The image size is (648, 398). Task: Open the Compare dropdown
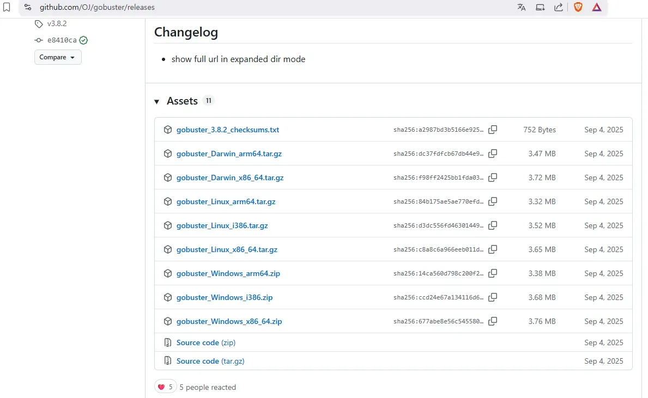(x=58, y=57)
